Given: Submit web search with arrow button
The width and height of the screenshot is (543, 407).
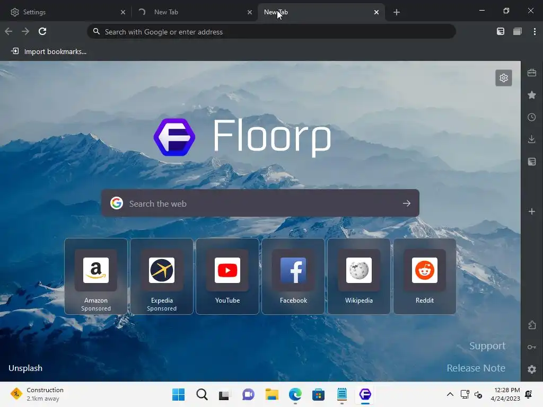Looking at the screenshot, I should click(407, 203).
